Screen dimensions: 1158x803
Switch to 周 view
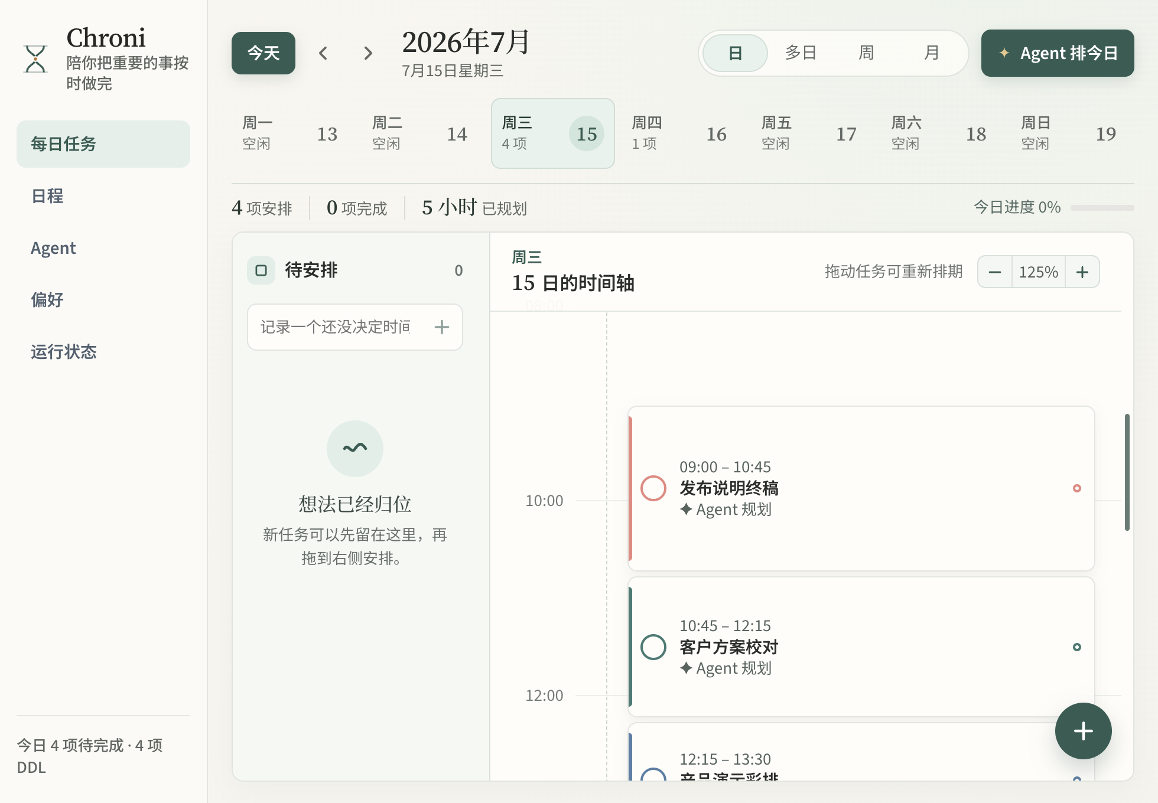coord(866,53)
